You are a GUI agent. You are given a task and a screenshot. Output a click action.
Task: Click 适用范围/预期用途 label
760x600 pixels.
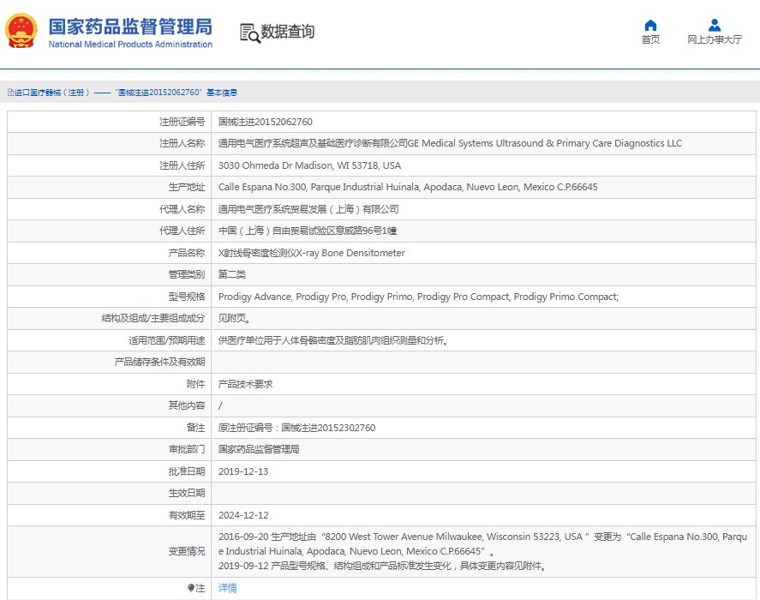coord(167,340)
